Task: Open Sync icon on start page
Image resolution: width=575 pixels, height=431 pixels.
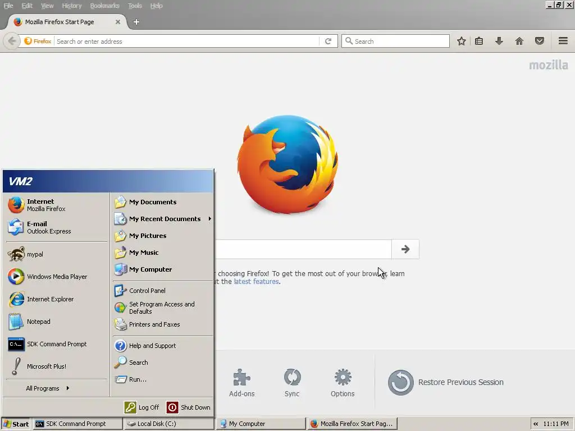Action: click(292, 383)
